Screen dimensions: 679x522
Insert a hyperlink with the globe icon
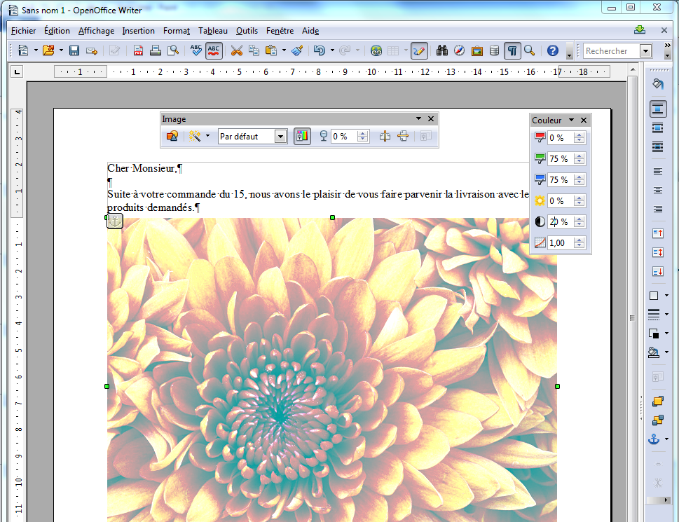tap(376, 50)
